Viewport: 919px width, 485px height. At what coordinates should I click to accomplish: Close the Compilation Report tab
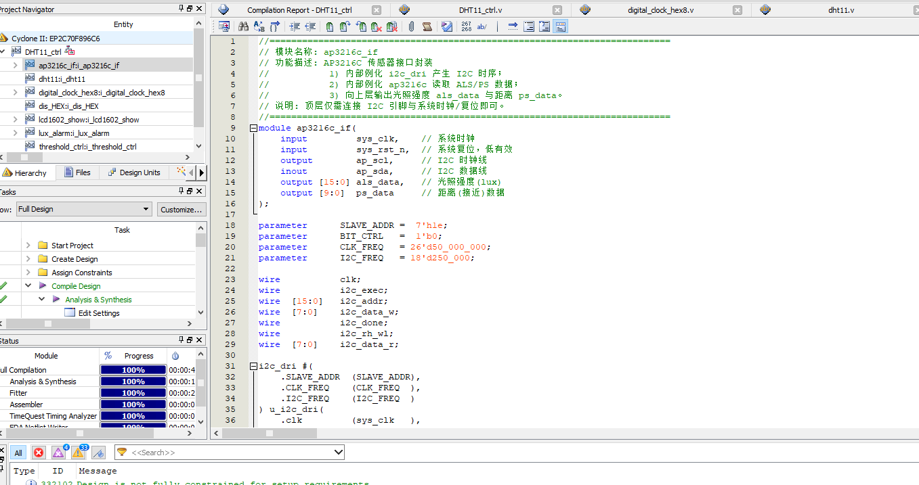coord(377,10)
